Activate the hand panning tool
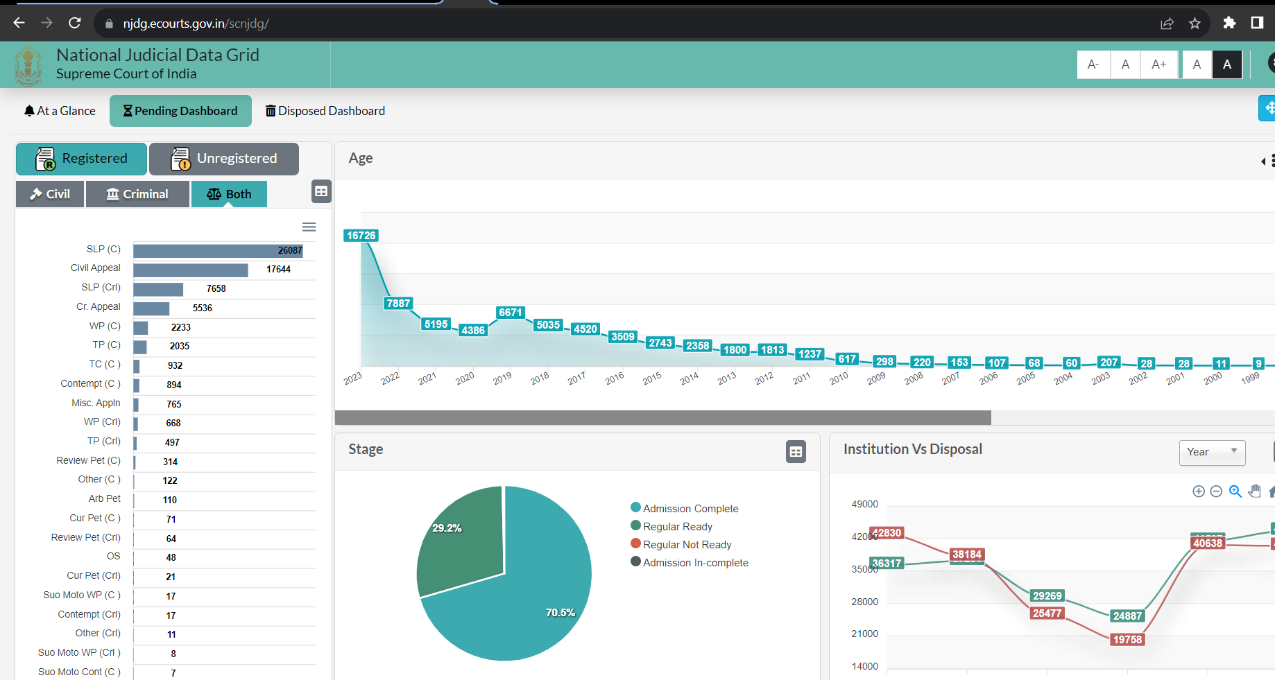 pos(1254,491)
